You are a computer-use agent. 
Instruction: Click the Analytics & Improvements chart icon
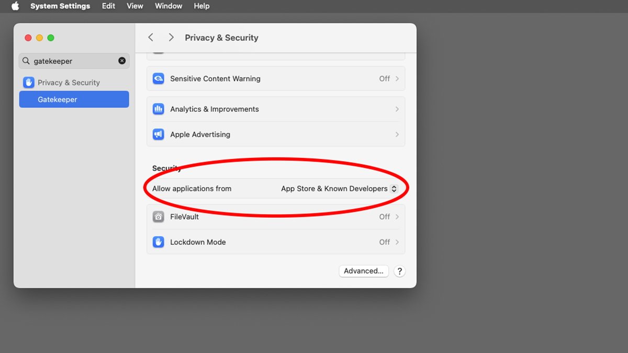pos(158,109)
